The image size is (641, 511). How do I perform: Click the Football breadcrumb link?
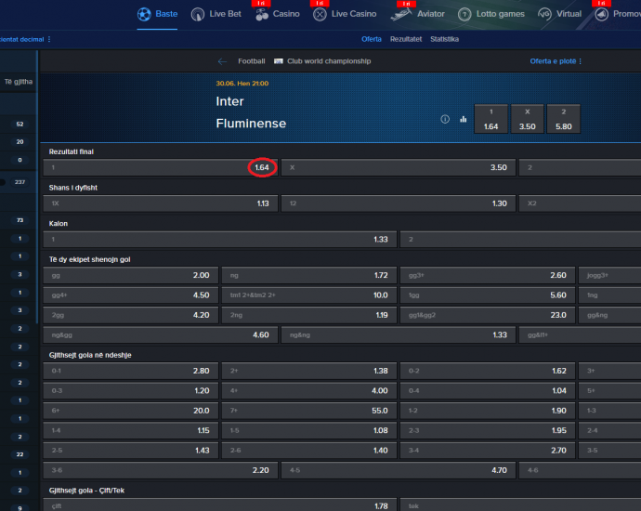[252, 61]
